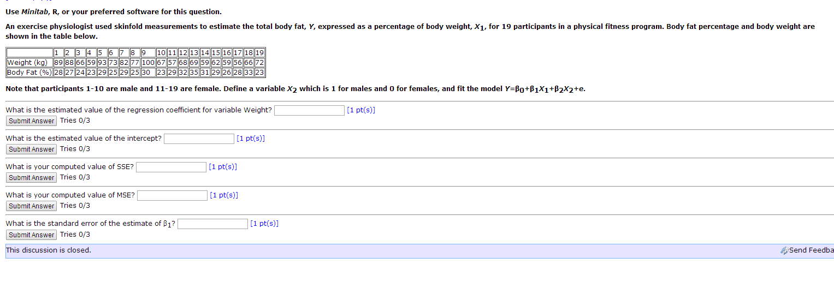Viewport: 834px width, 282px height.
Task: Click the points link for the β1 standard error
Action: [264, 224]
